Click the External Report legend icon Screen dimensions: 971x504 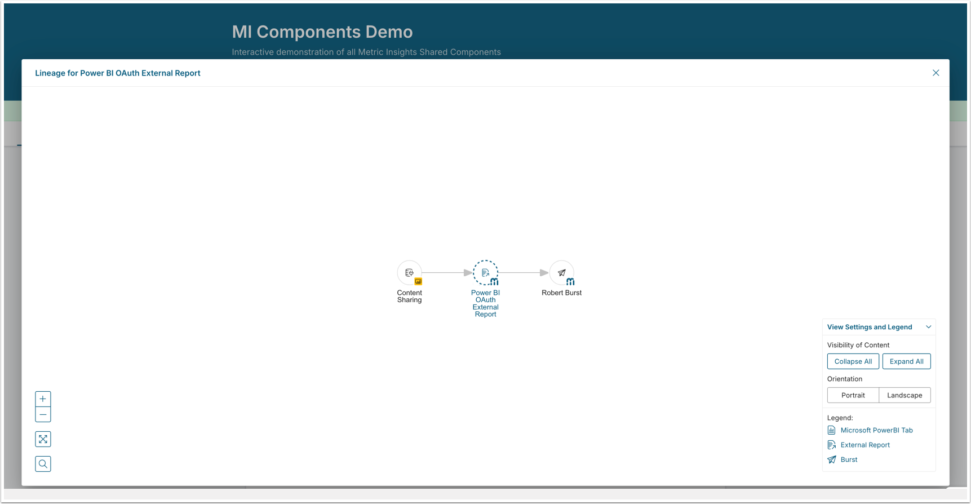(832, 445)
